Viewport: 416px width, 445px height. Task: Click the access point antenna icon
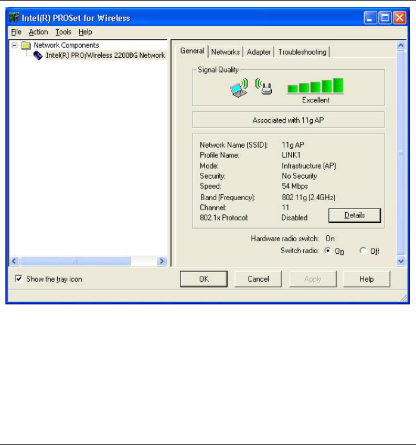click(263, 86)
